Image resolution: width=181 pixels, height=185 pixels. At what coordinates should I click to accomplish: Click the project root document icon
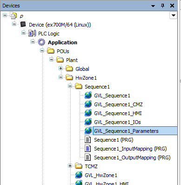point(13,16)
